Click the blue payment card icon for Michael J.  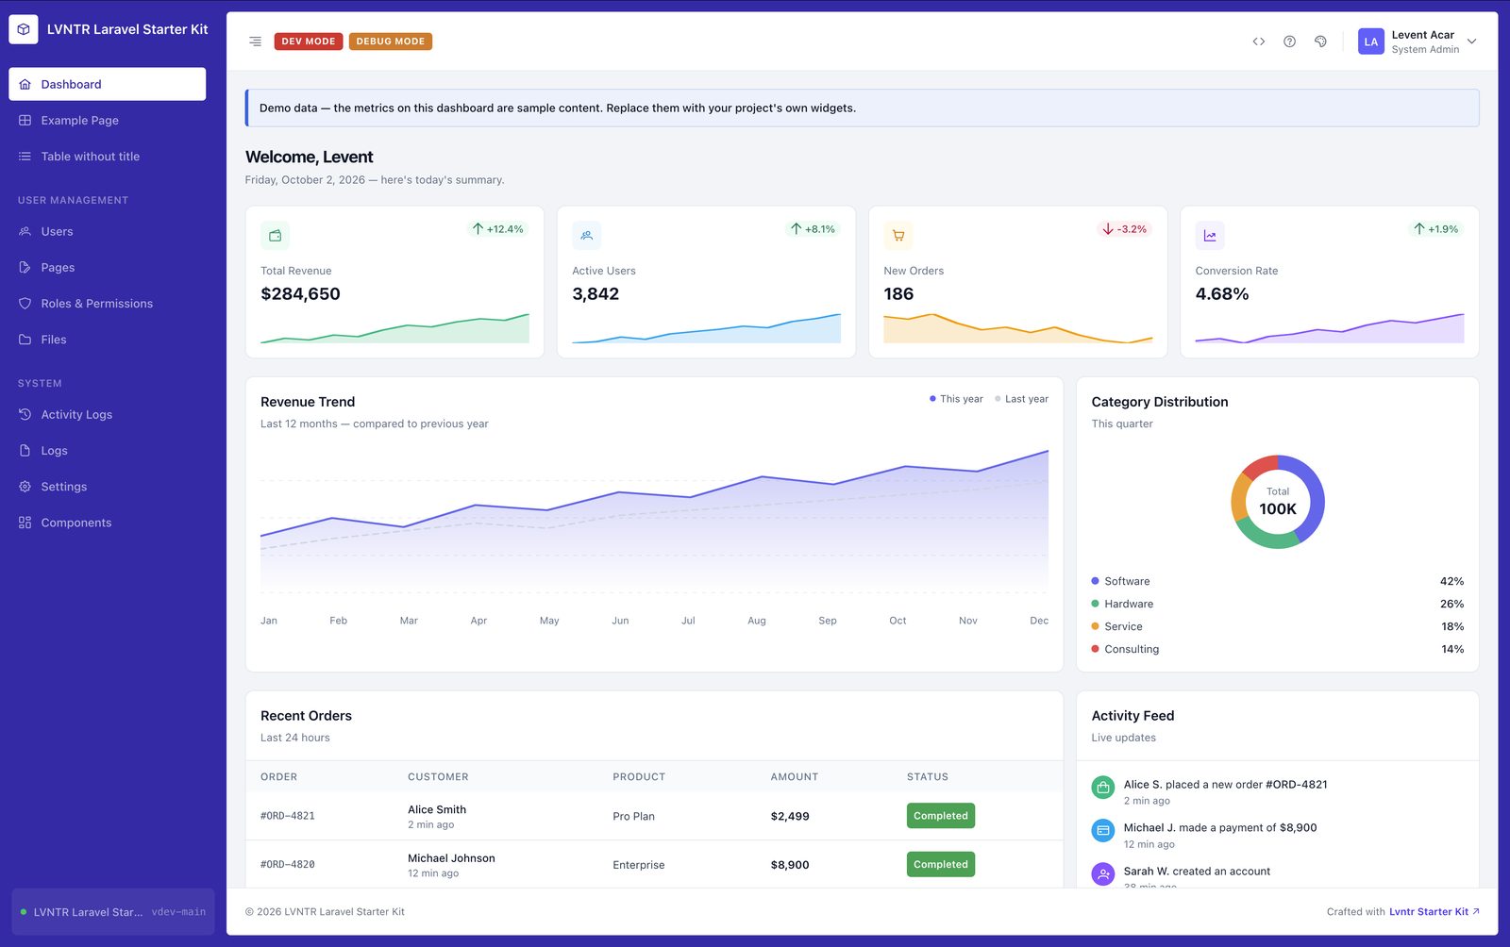1102,830
